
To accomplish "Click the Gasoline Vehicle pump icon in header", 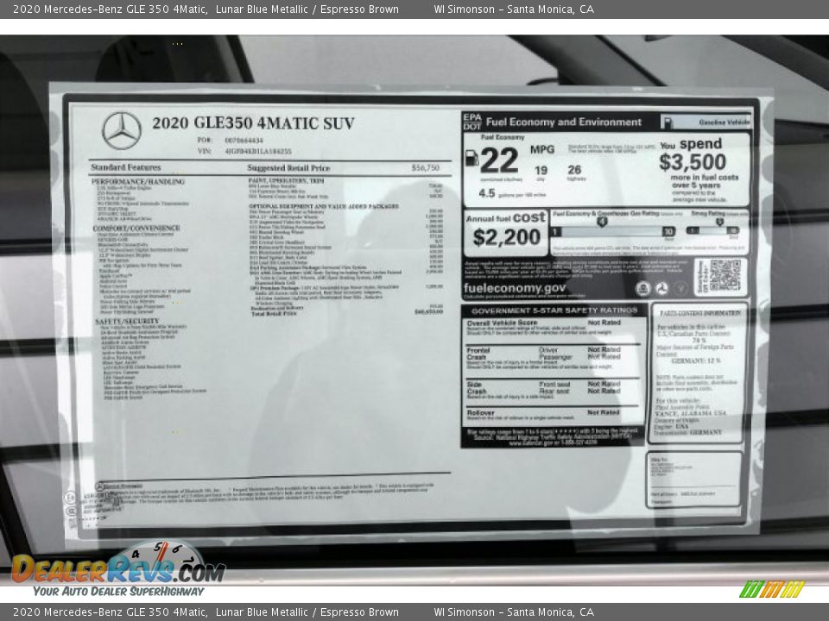I will pyautogui.click(x=669, y=122).
